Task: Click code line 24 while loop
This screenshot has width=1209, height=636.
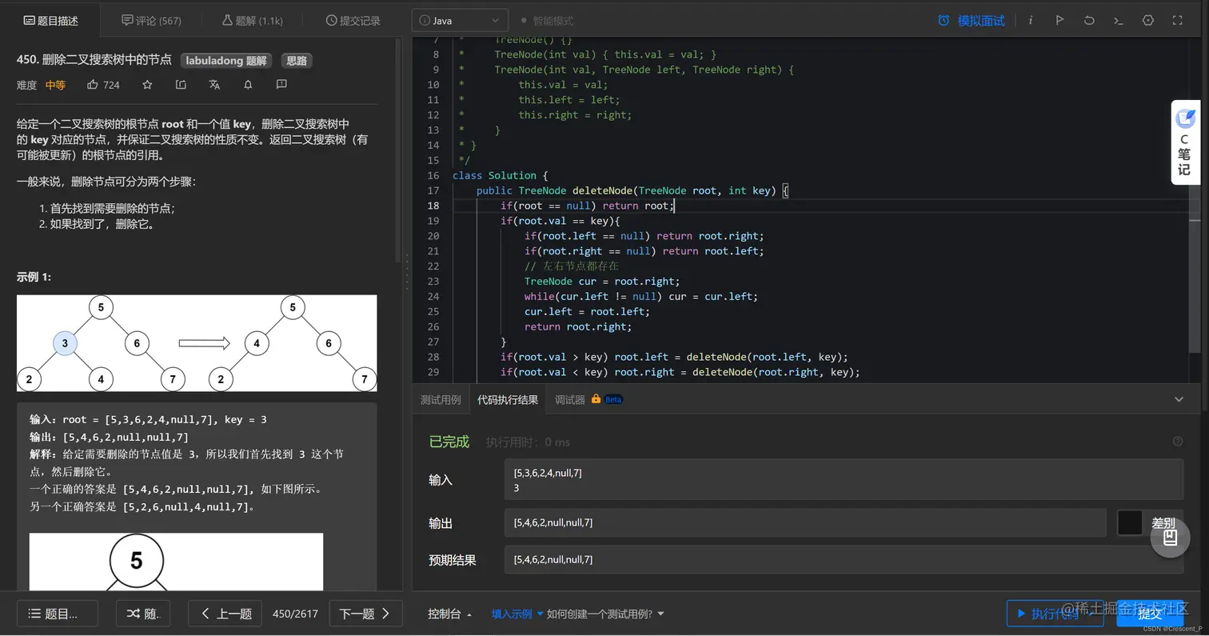Action: tap(640, 296)
